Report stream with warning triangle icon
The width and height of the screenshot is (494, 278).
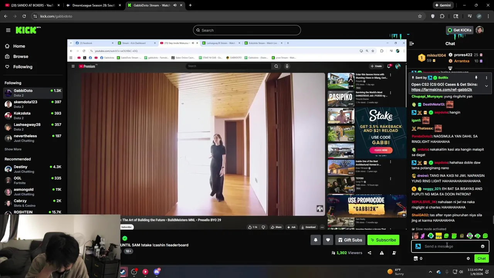point(382,253)
